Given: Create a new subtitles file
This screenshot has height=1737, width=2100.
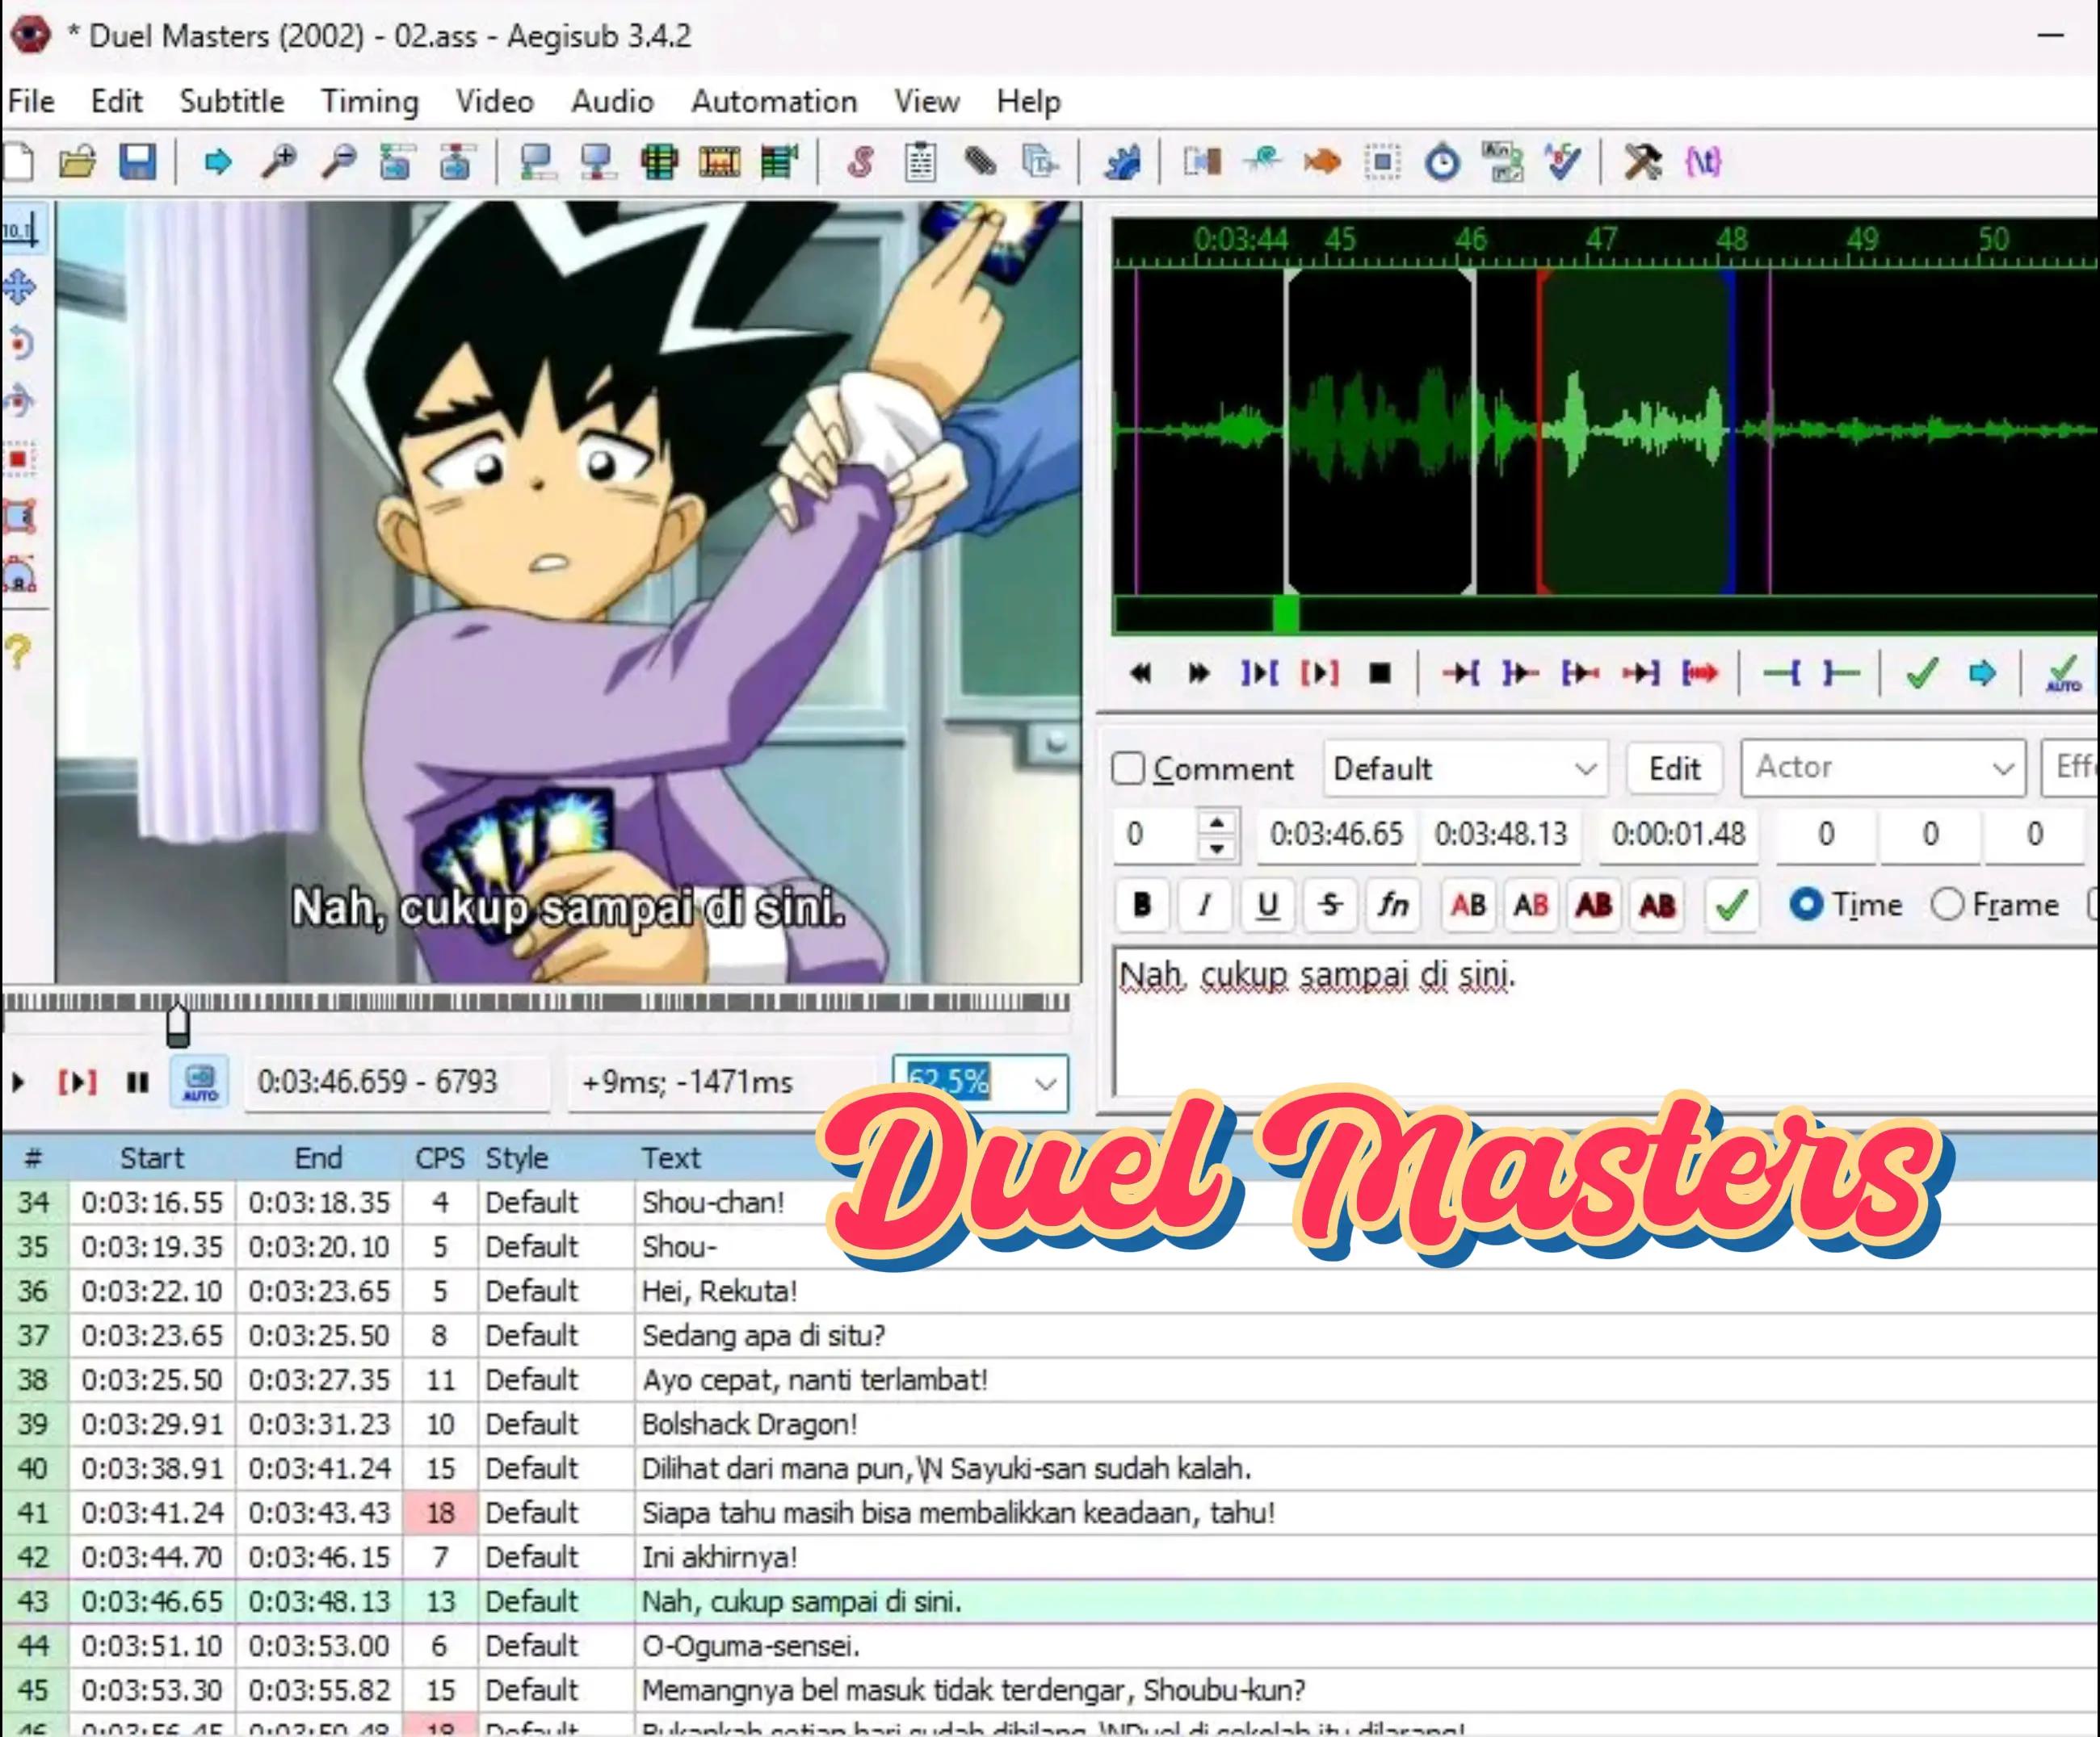Looking at the screenshot, I should click(18, 162).
